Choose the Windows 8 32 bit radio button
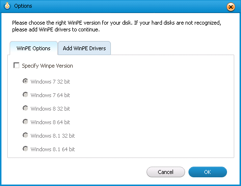 click(x=25, y=108)
